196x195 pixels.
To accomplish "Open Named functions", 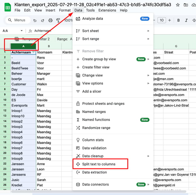I will pos(113,120).
